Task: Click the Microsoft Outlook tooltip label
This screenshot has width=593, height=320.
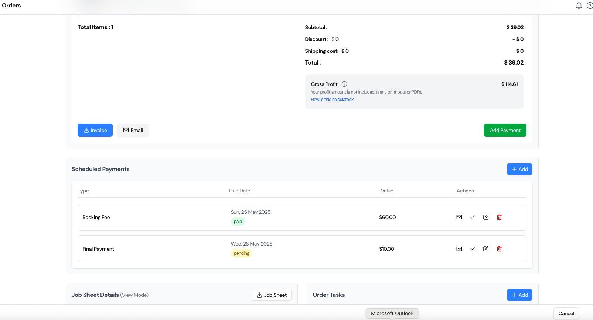Action: (x=392, y=313)
